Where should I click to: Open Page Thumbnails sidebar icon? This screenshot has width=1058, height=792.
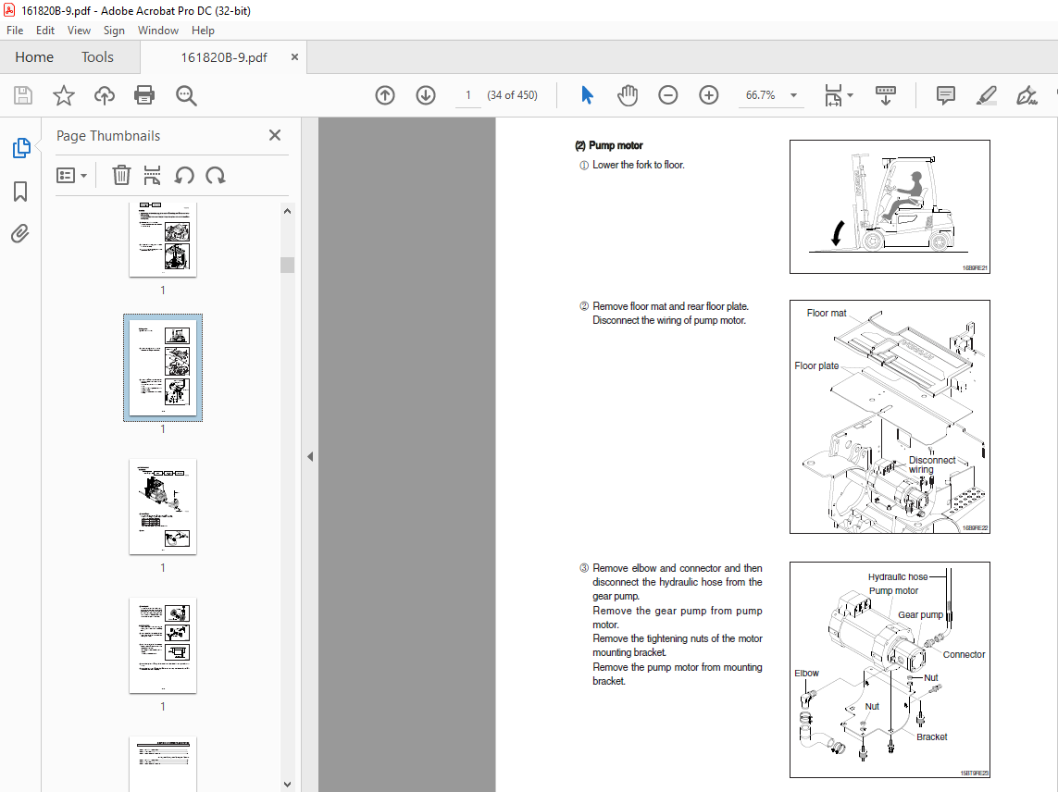pyautogui.click(x=21, y=148)
